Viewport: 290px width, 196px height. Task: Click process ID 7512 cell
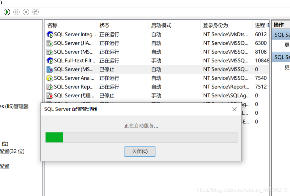pyautogui.click(x=261, y=87)
